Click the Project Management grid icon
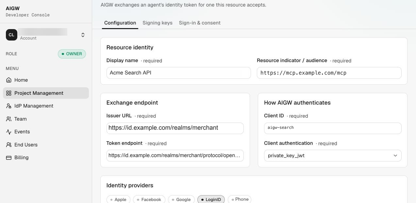The height and width of the screenshot is (203, 416). (9, 93)
